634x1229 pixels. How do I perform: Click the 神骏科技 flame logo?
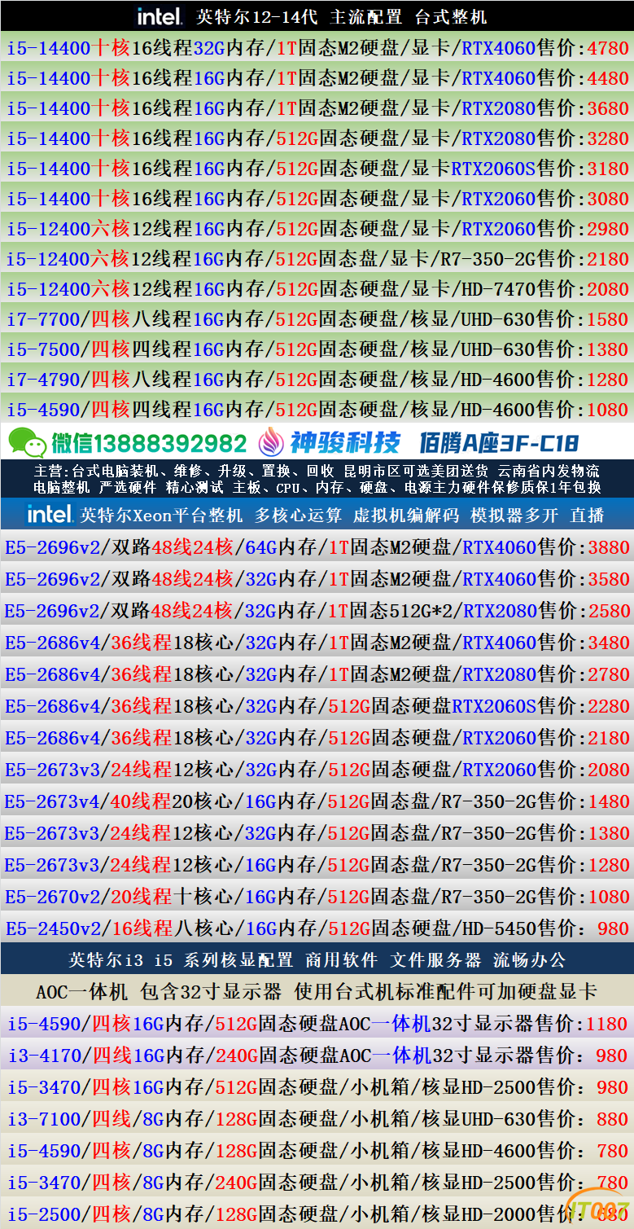coord(271,442)
